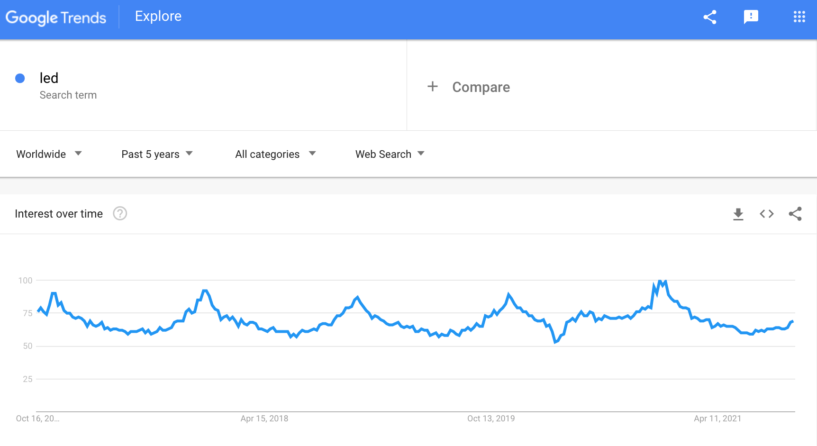Click the Oct 13, 2019 axis label
This screenshot has width=817, height=446.
[x=491, y=419]
